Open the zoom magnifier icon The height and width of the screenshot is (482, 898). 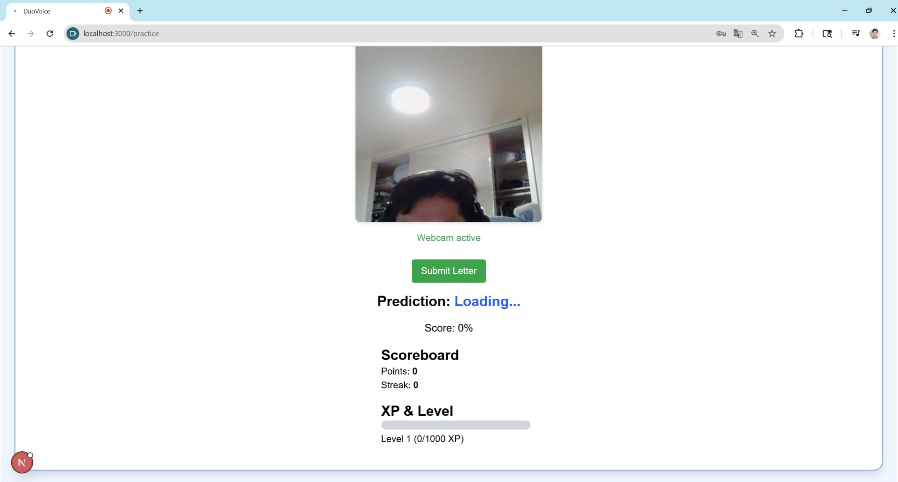tap(755, 33)
